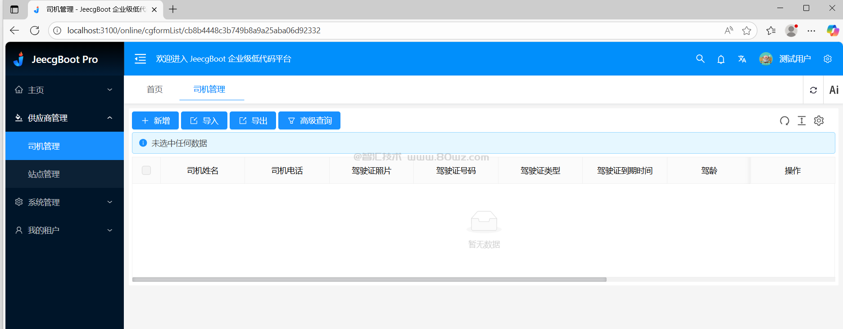Reload the browser page
The image size is (843, 329).
click(x=35, y=31)
